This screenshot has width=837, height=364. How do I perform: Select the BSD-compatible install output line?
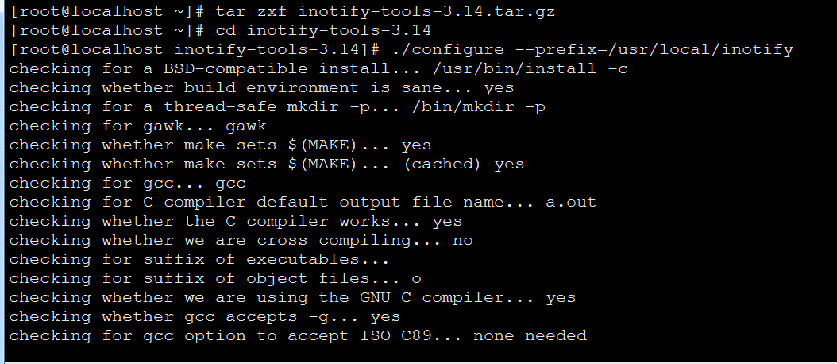(318, 69)
